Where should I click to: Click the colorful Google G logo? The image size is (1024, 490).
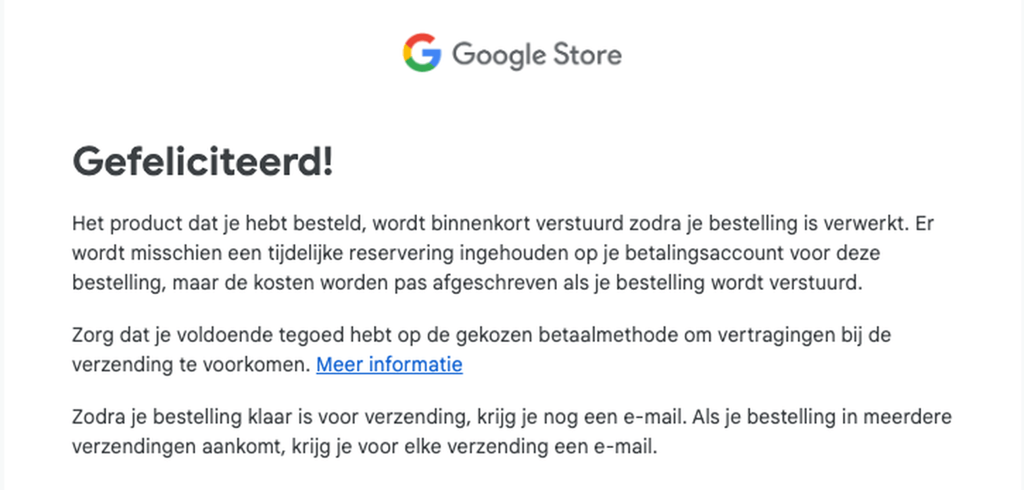tap(422, 53)
